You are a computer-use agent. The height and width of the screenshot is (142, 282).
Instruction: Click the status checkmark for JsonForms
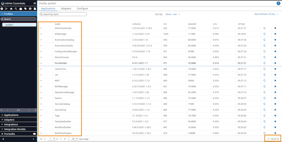(41, 69)
